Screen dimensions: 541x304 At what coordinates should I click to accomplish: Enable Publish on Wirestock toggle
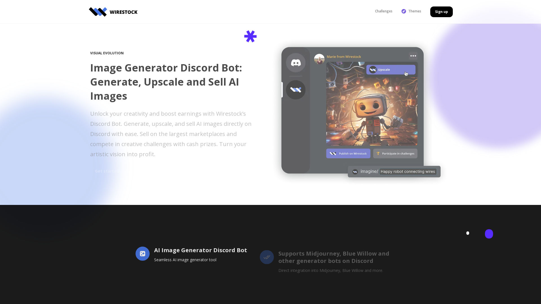348,153
